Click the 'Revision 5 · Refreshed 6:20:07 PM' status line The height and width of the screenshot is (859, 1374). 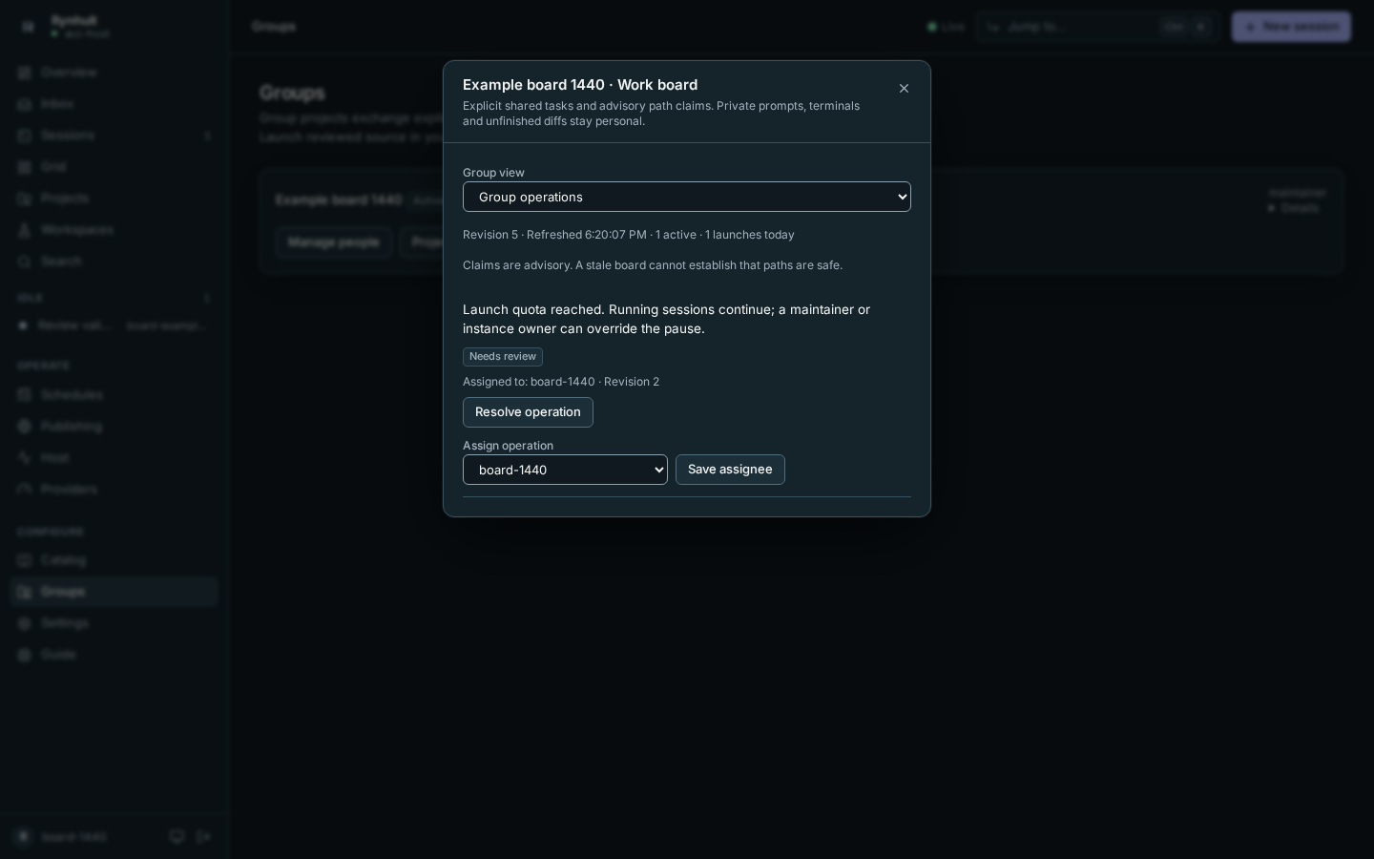click(629, 235)
